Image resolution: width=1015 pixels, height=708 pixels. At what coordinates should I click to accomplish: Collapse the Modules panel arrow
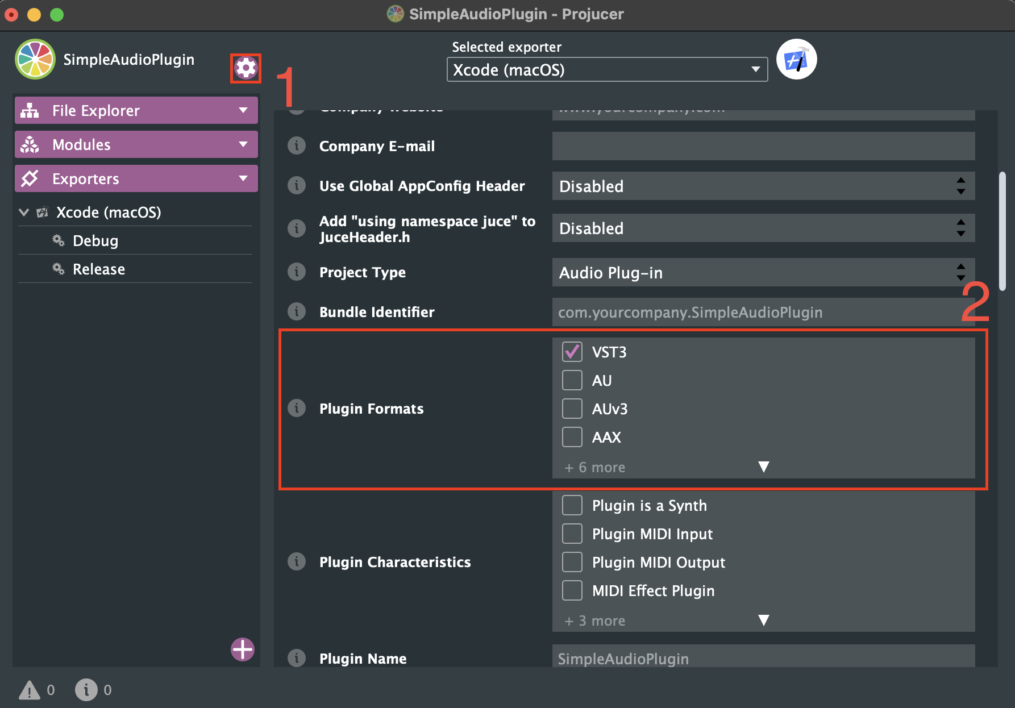click(243, 144)
